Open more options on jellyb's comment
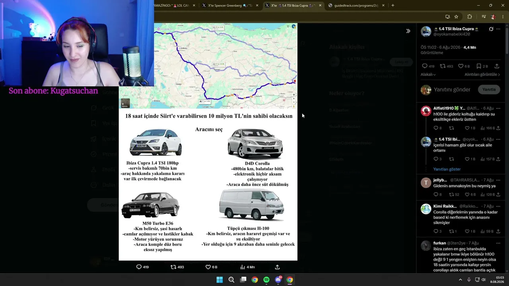Viewport: 509px width, 286px height. [x=498, y=180]
